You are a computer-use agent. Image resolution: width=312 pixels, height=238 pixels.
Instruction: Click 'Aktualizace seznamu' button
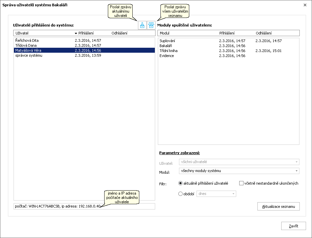click(x=278, y=207)
